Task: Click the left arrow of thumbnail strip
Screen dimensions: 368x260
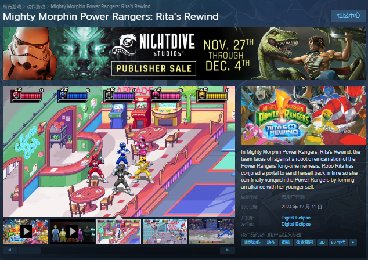Action: [x=10, y=250]
